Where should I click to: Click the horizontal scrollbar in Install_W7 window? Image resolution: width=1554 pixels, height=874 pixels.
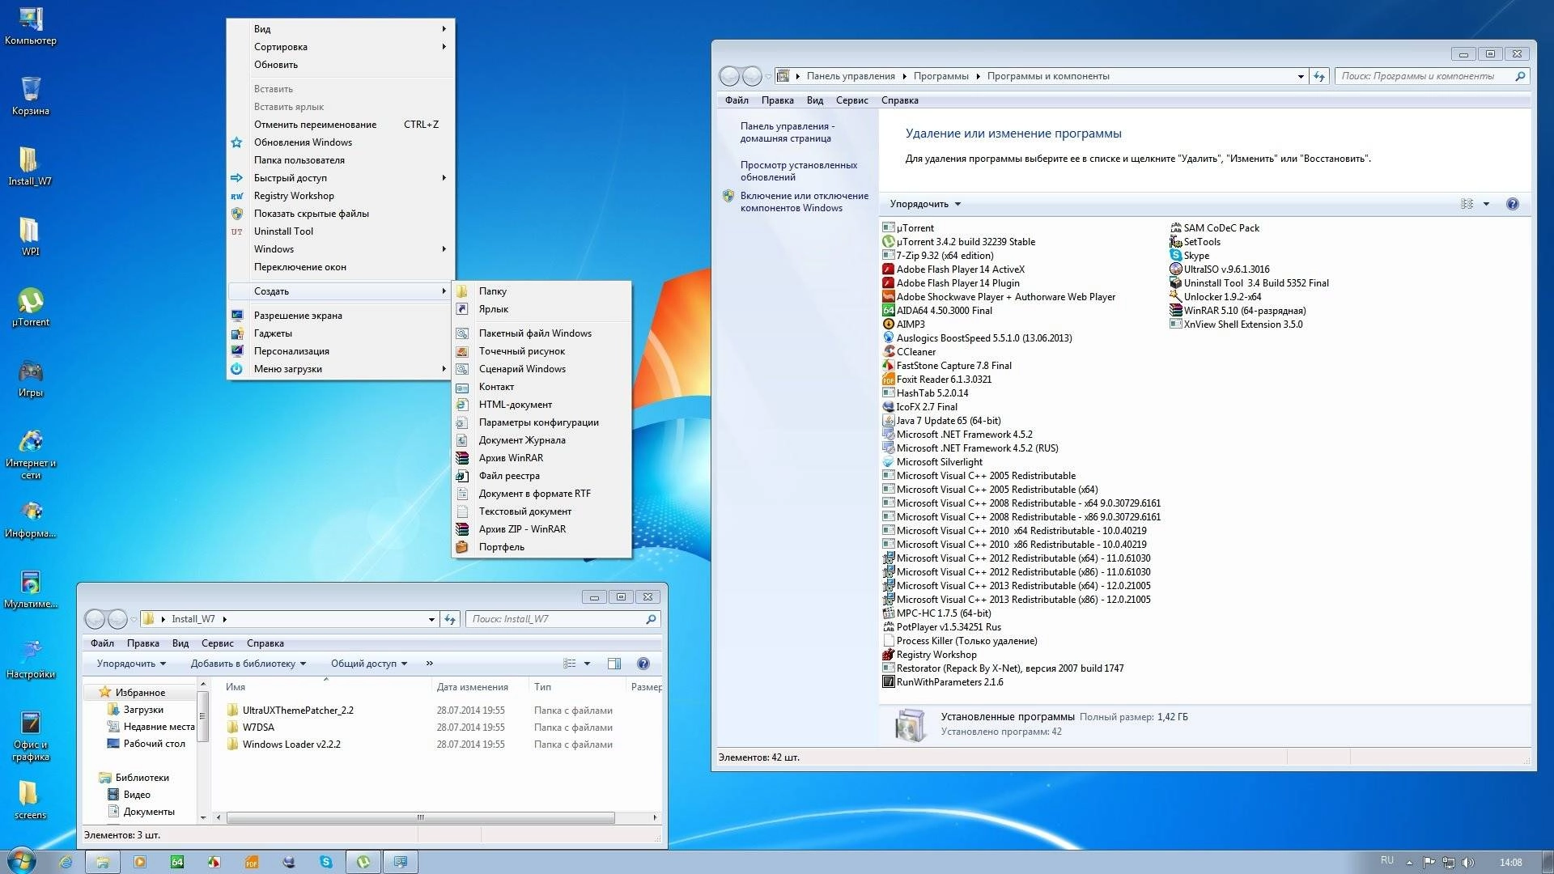click(x=420, y=817)
